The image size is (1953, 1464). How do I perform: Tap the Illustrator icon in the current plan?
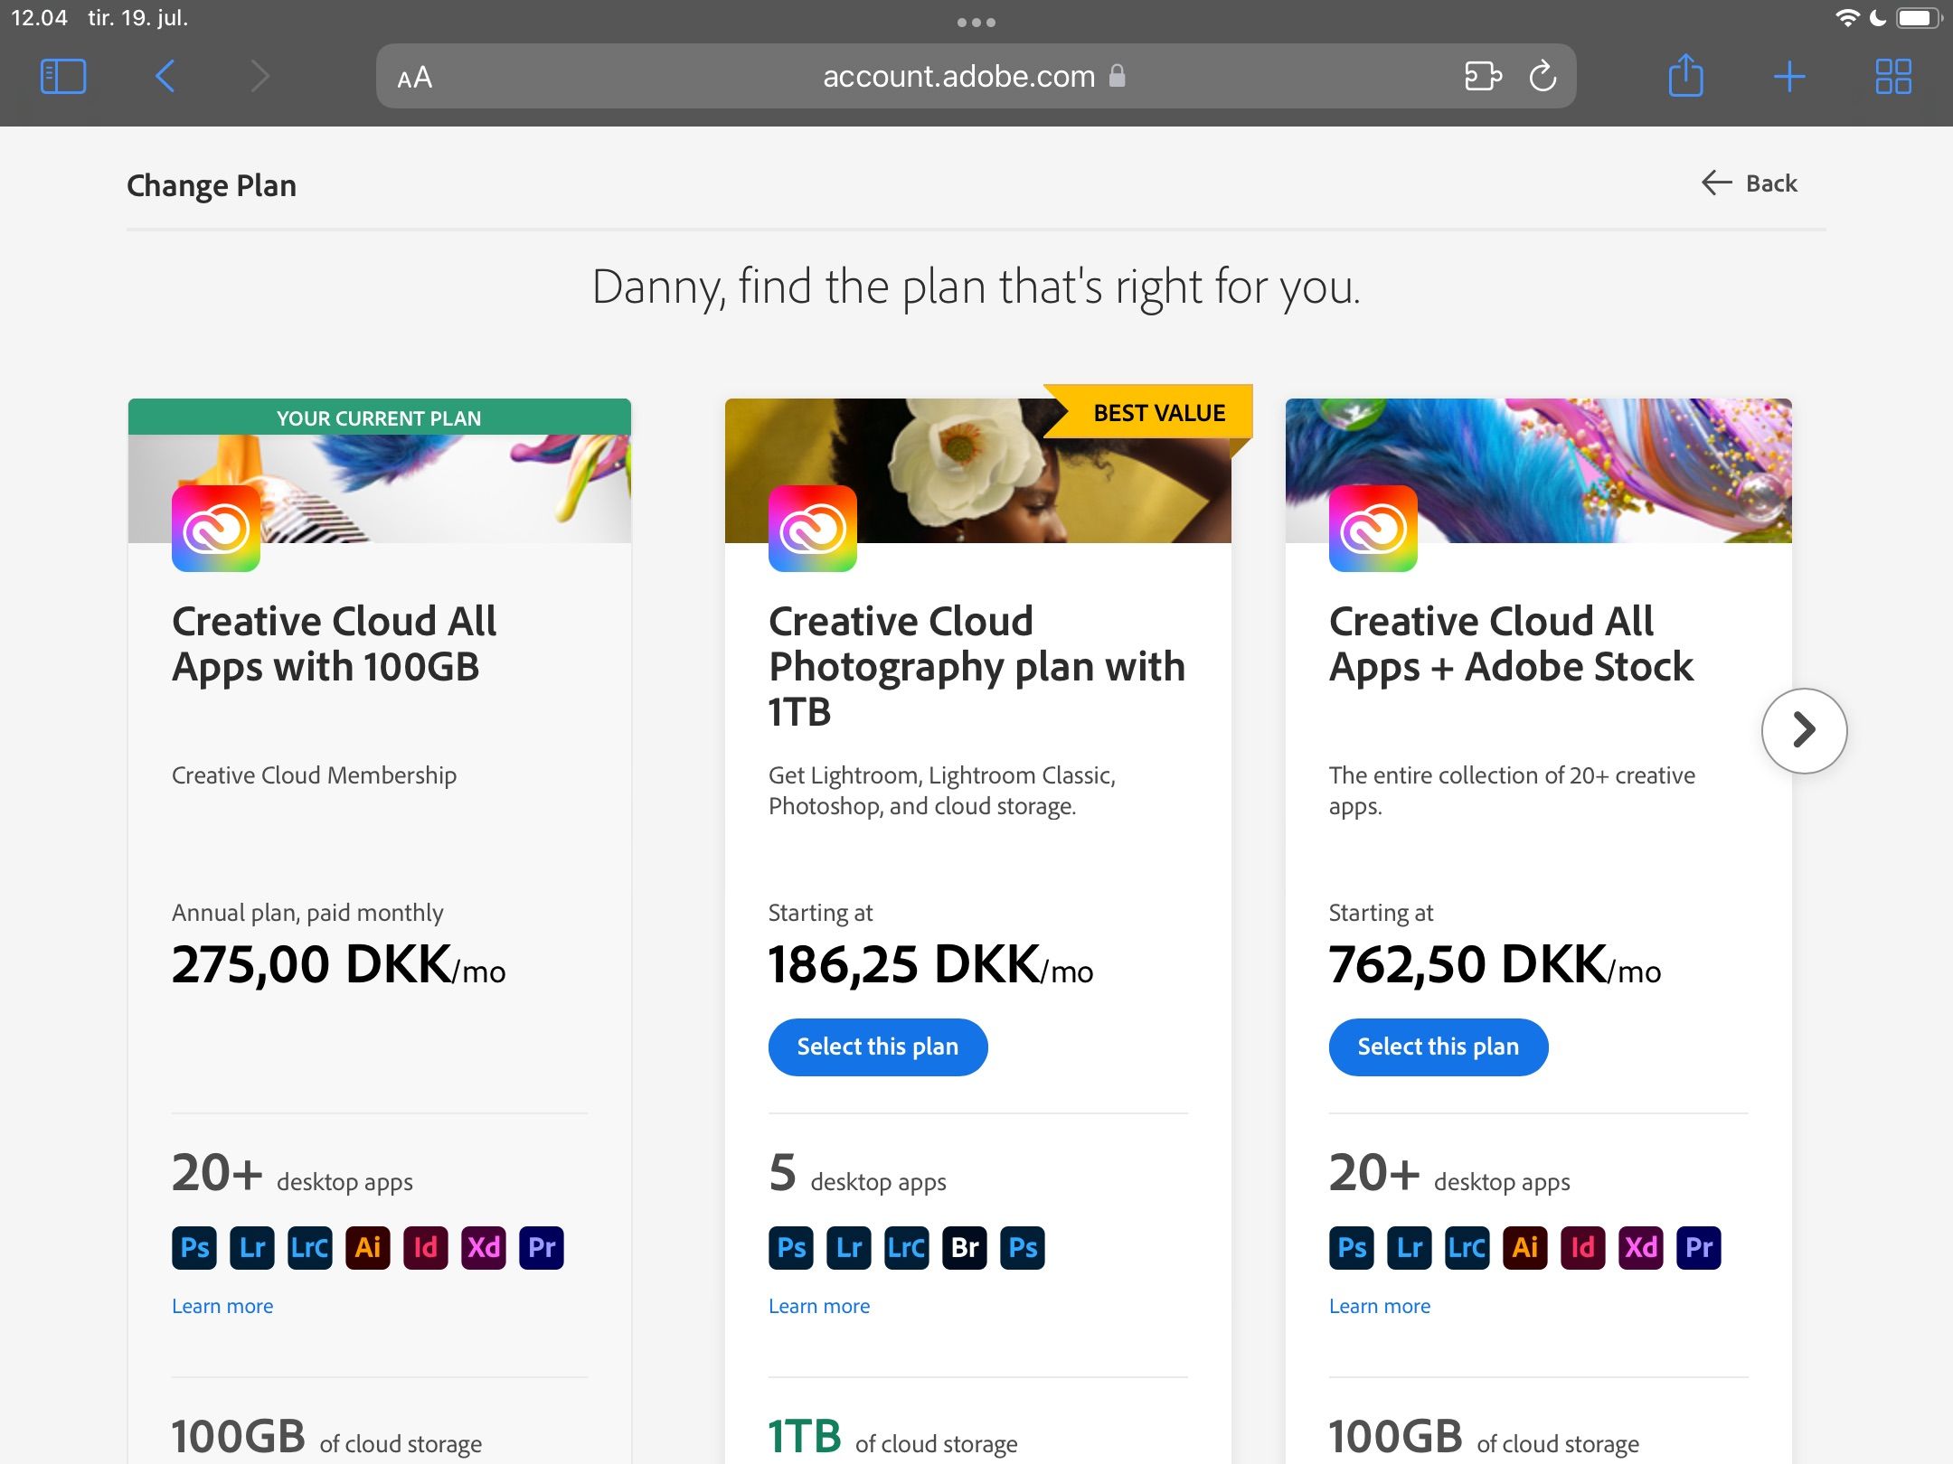click(x=368, y=1248)
